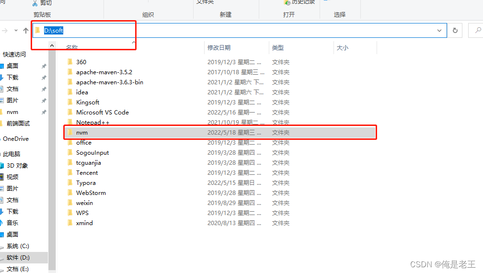Image resolution: width=483 pixels, height=273 pixels.
Task: Click the Cut scissors icon
Action: [35, 3]
